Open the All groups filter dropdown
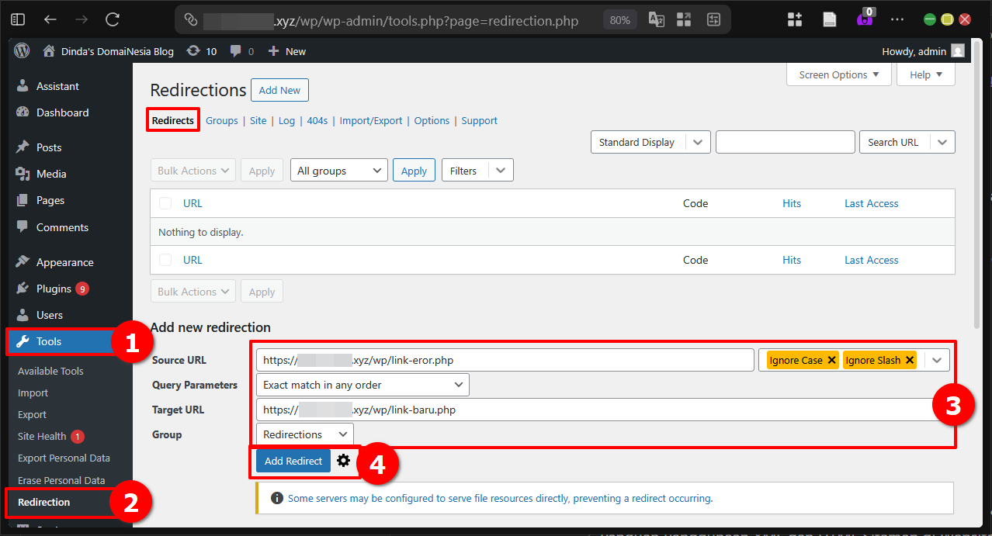Screen dimensions: 992x536 coord(338,170)
